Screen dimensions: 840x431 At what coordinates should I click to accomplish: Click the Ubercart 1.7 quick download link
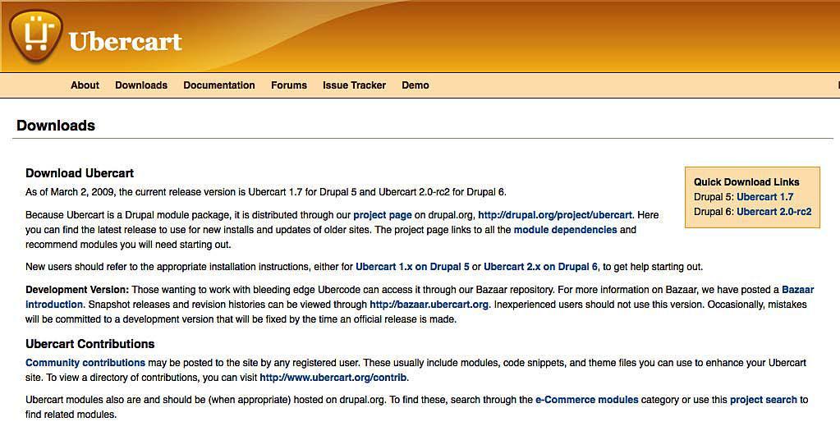(765, 197)
